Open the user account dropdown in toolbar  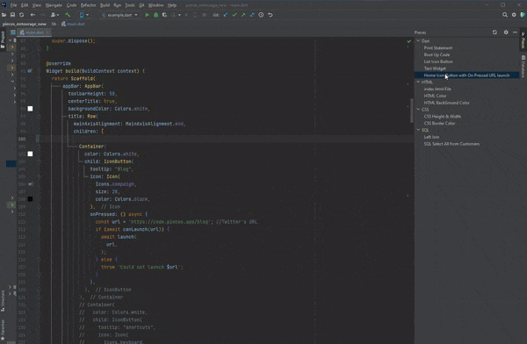click(54, 15)
